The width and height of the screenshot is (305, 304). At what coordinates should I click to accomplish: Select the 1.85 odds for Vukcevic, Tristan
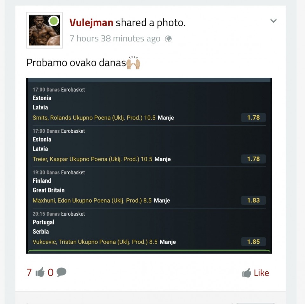(x=253, y=242)
